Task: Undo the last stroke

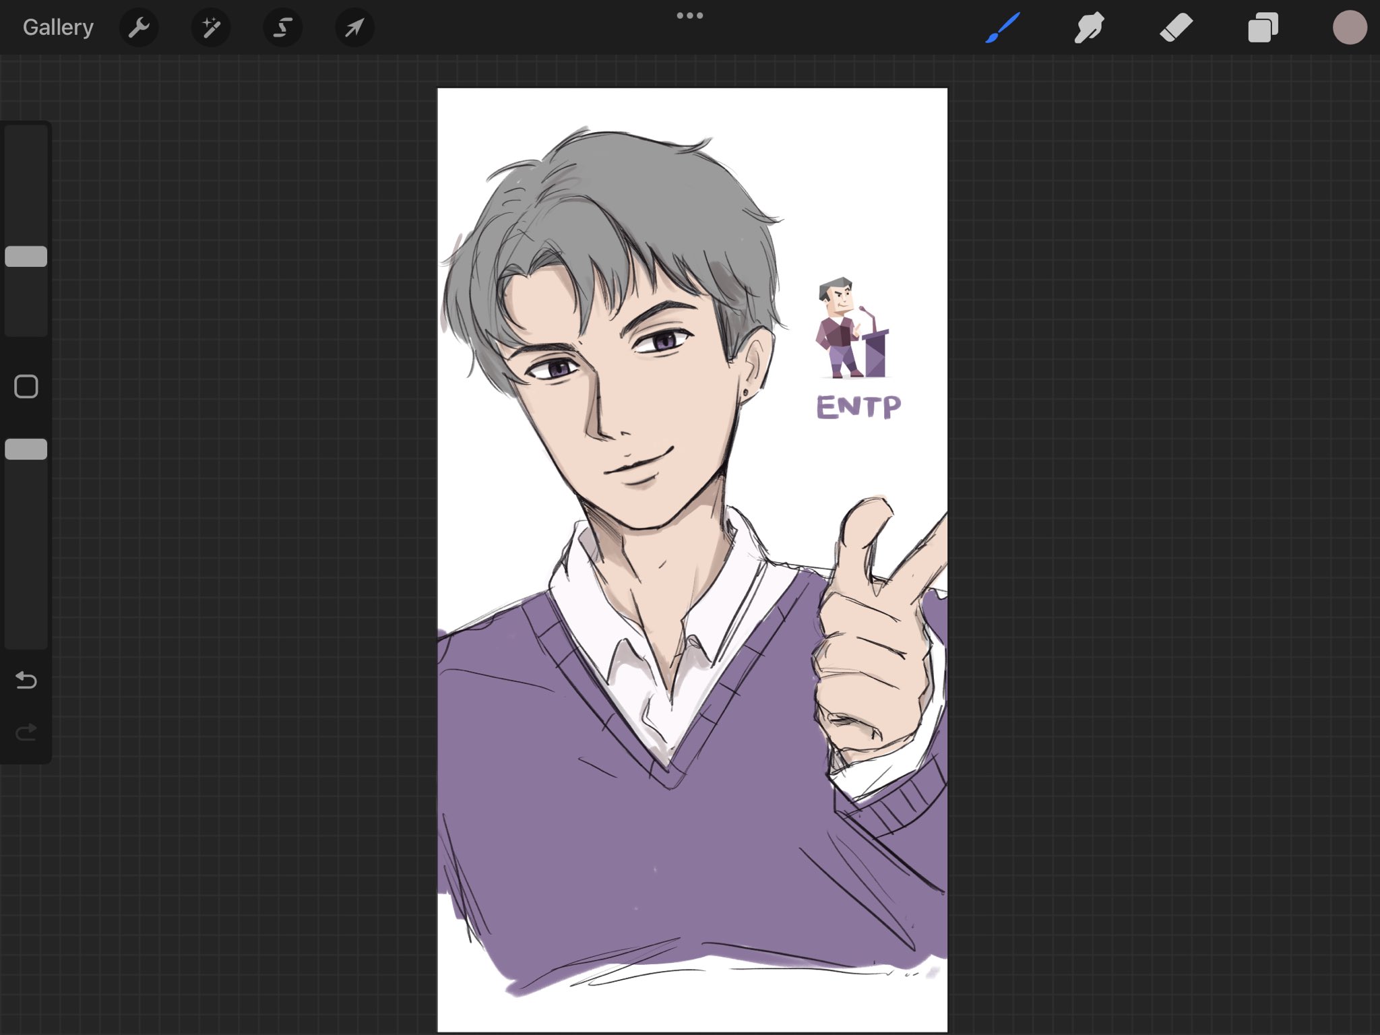Action: click(26, 680)
